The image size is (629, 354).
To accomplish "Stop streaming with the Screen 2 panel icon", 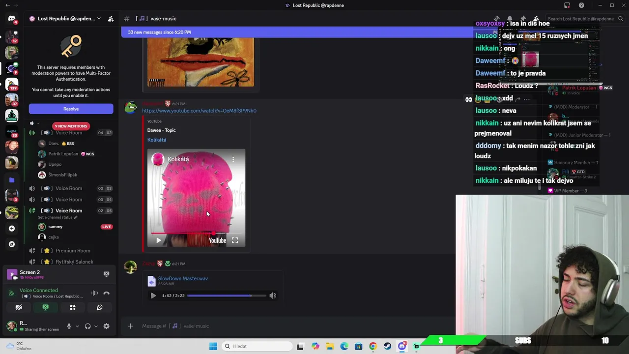I will pos(106,274).
